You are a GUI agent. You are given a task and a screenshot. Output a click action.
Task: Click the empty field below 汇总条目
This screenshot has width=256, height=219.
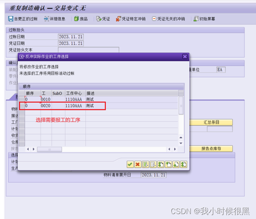220,129
